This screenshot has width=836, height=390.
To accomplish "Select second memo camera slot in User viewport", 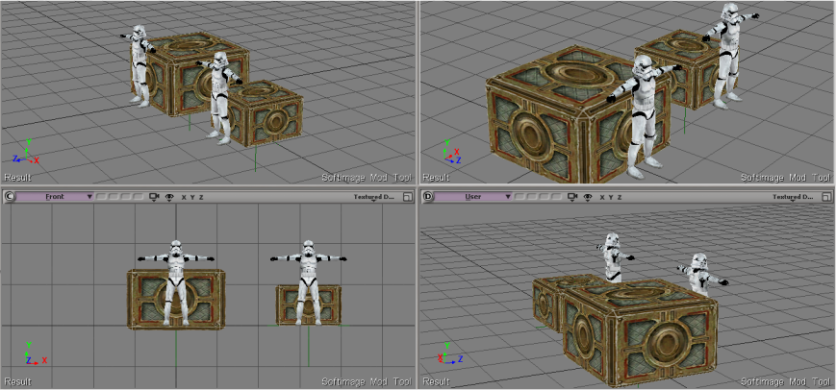I will (532, 196).
